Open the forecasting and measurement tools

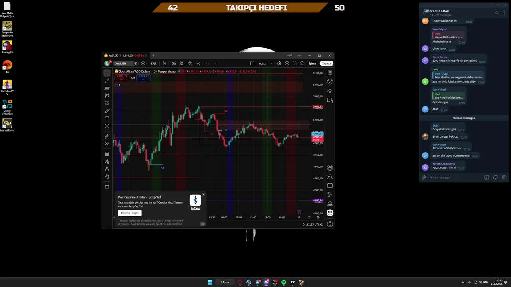coord(107,103)
